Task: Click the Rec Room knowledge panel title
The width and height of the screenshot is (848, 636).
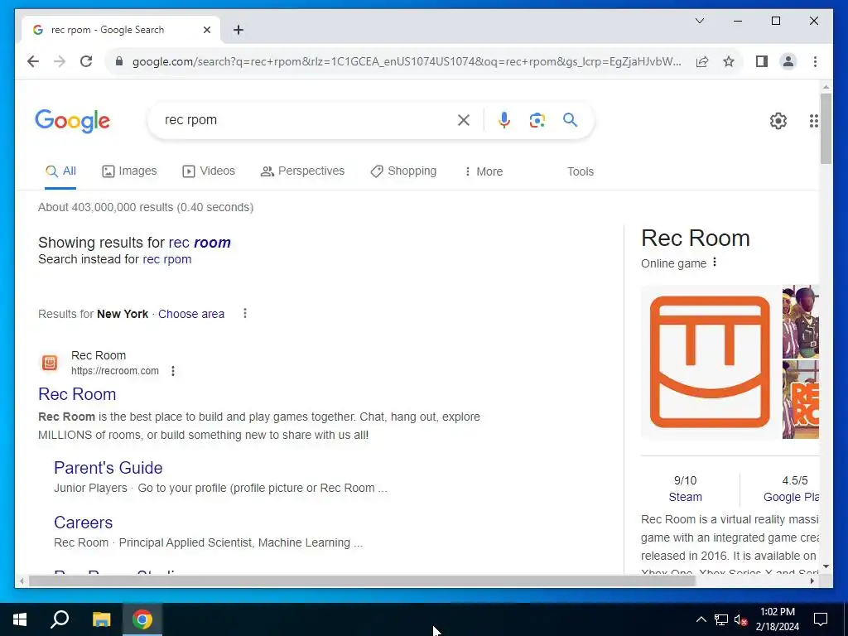Action: coord(696,238)
